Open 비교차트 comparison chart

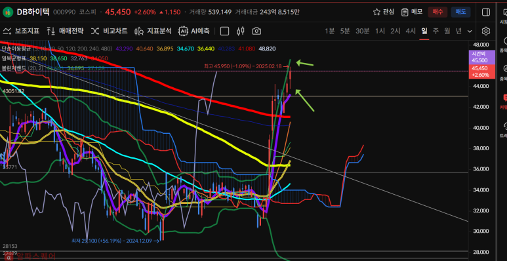pos(109,31)
